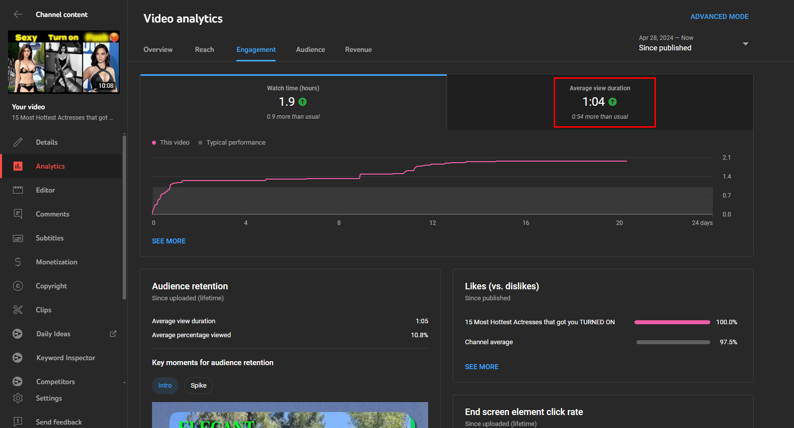Click the Channel average gray likes bar
Viewport: 794px width, 428px height.
(673, 342)
